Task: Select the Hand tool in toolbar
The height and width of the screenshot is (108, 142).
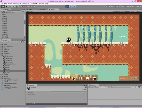Action: (x=3, y=6)
